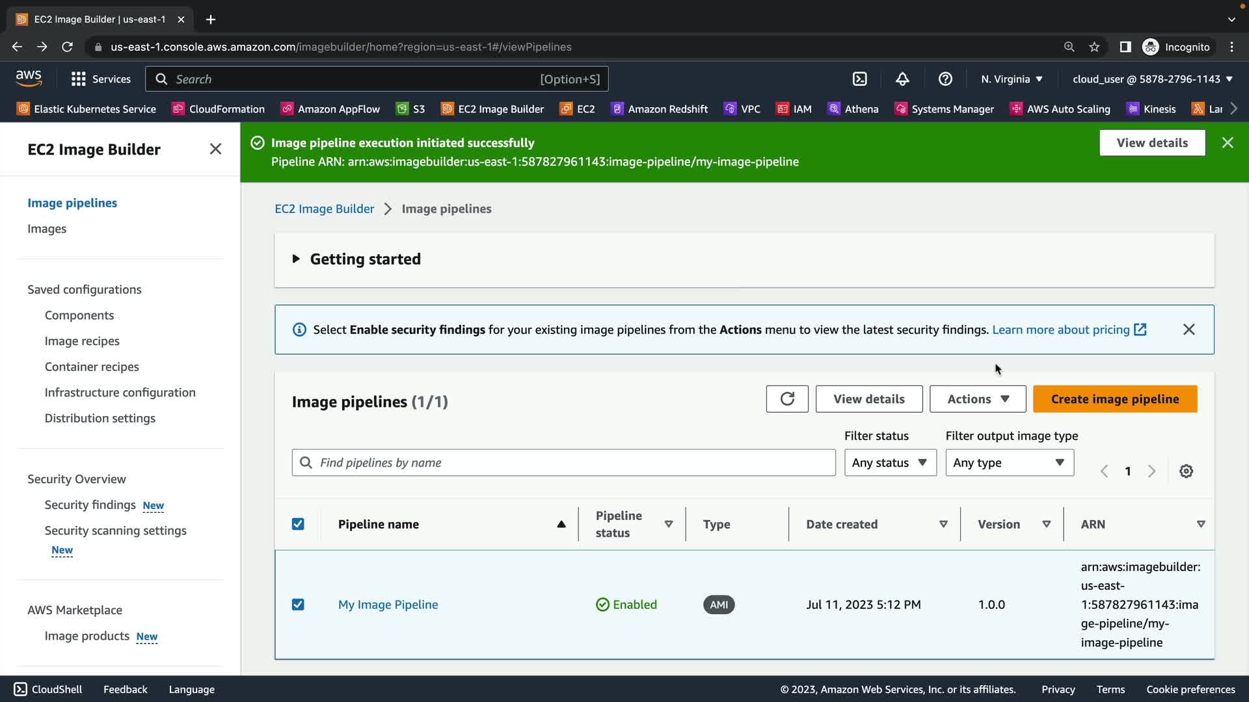Image resolution: width=1249 pixels, height=702 pixels.
Task: Open S3 bookmark shortcut
Action: pyautogui.click(x=411, y=109)
